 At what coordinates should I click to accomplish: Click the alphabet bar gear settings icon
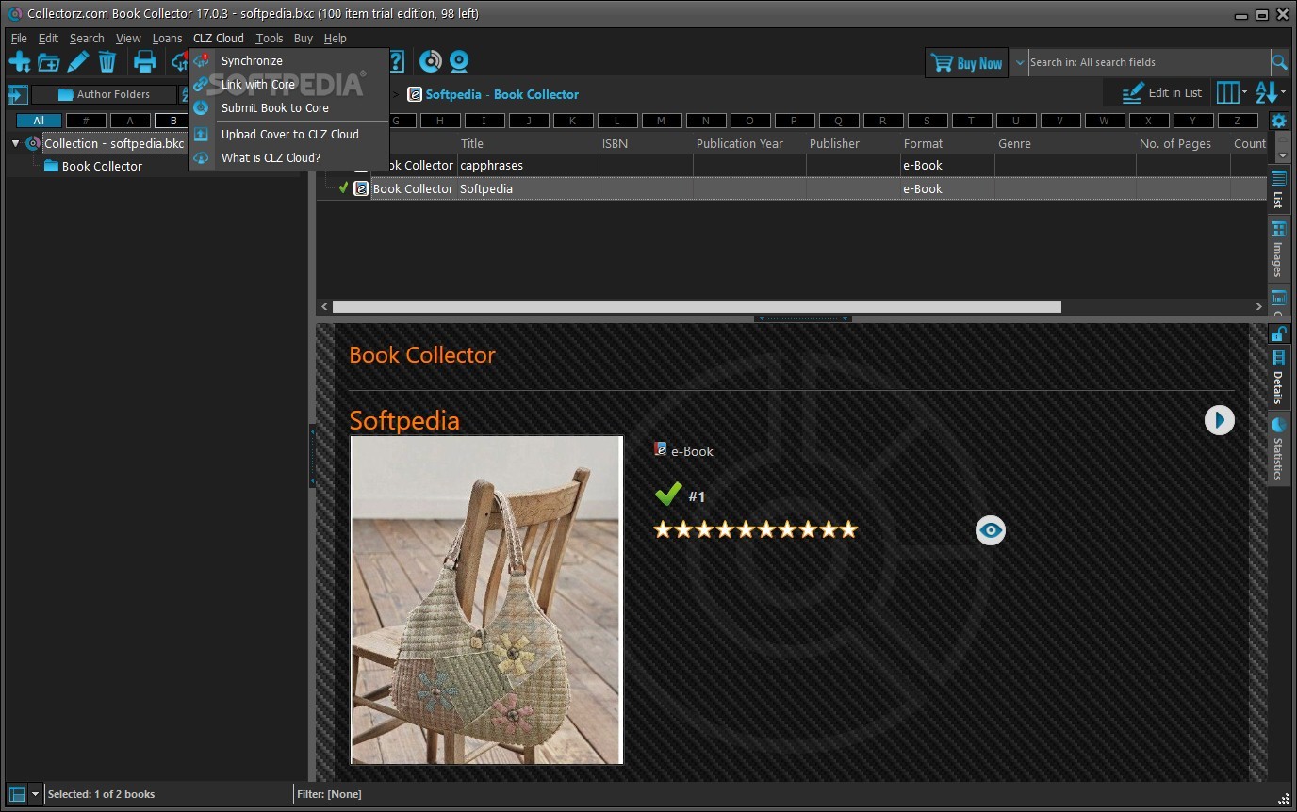[x=1278, y=121]
